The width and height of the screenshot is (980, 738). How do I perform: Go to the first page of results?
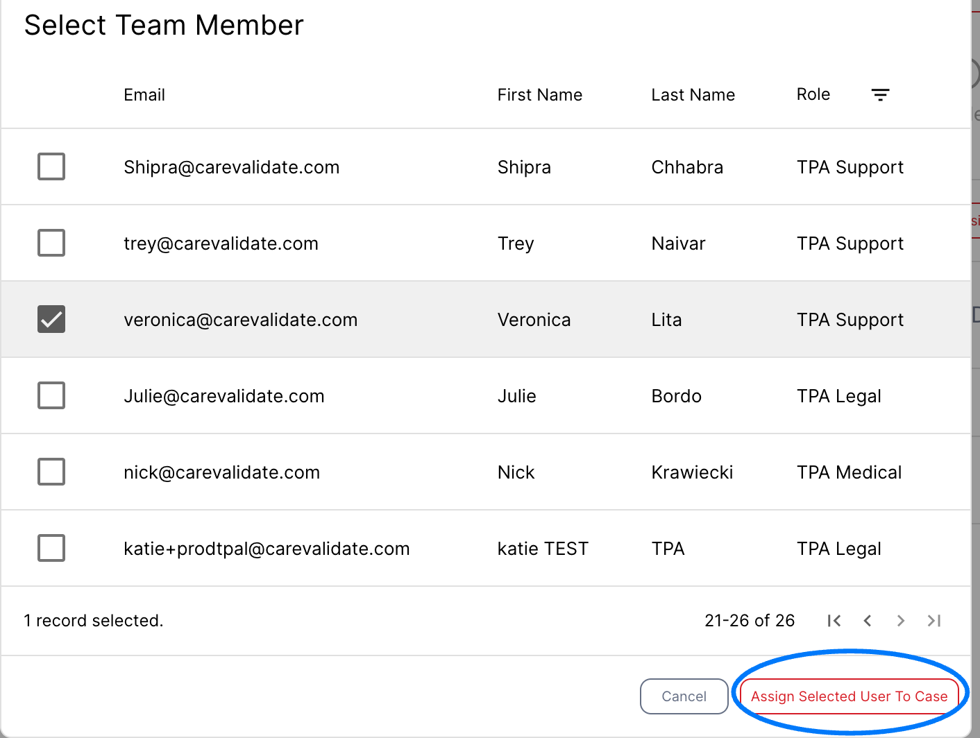834,621
